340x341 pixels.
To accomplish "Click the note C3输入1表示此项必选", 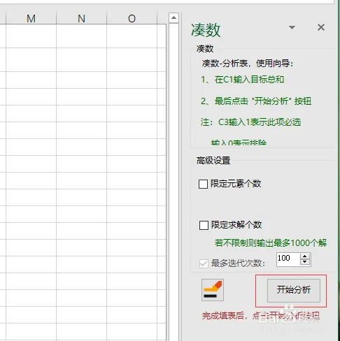I will [260, 122].
